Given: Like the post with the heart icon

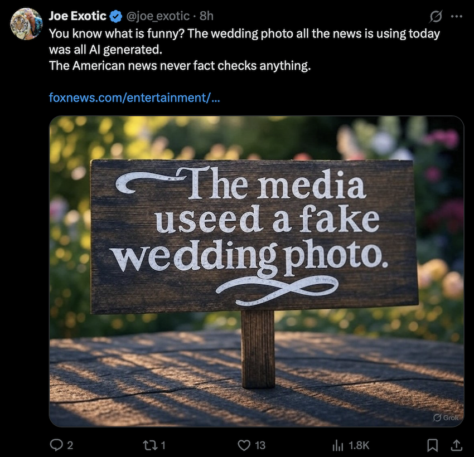Looking at the screenshot, I should coord(244,445).
